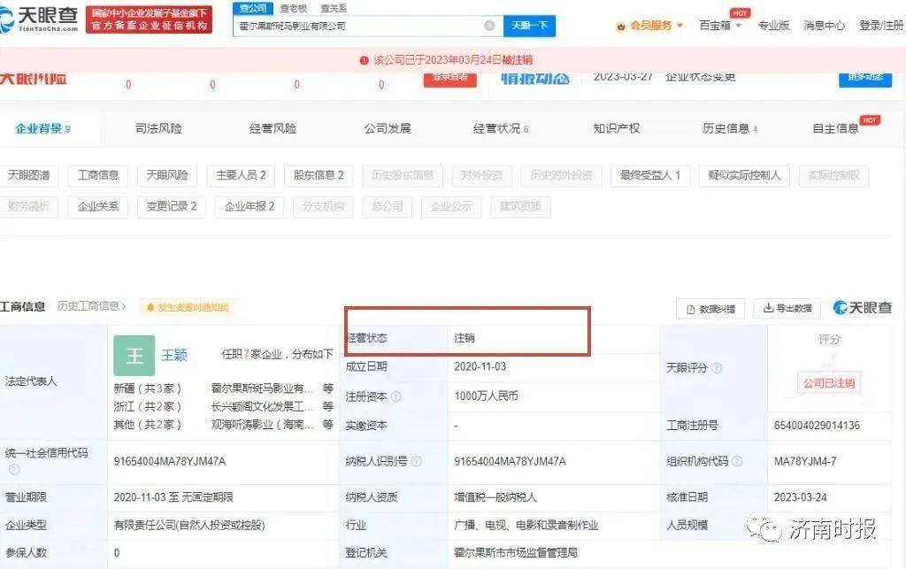
Task: Click the official credit agency badge
Action: 149,19
